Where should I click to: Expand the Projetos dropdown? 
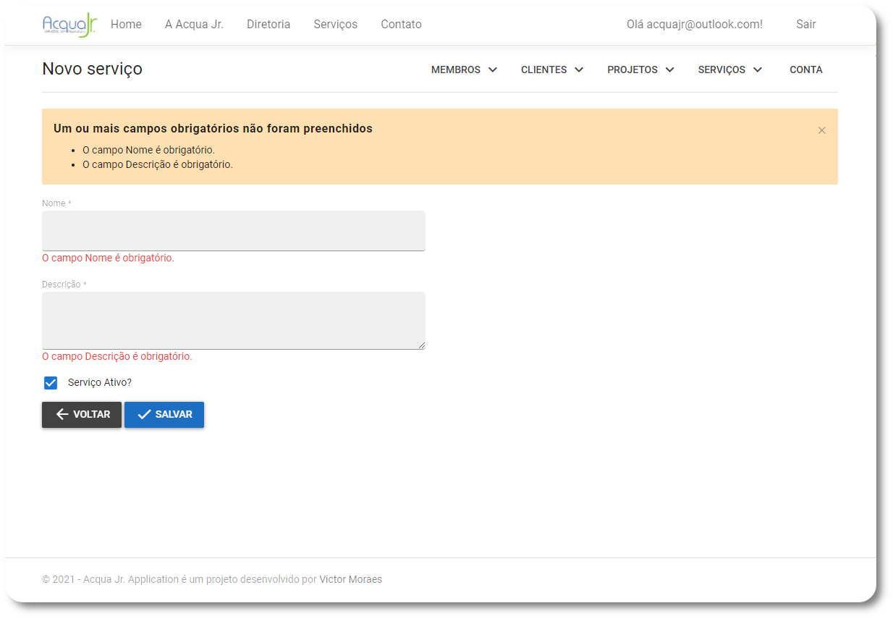click(x=640, y=70)
